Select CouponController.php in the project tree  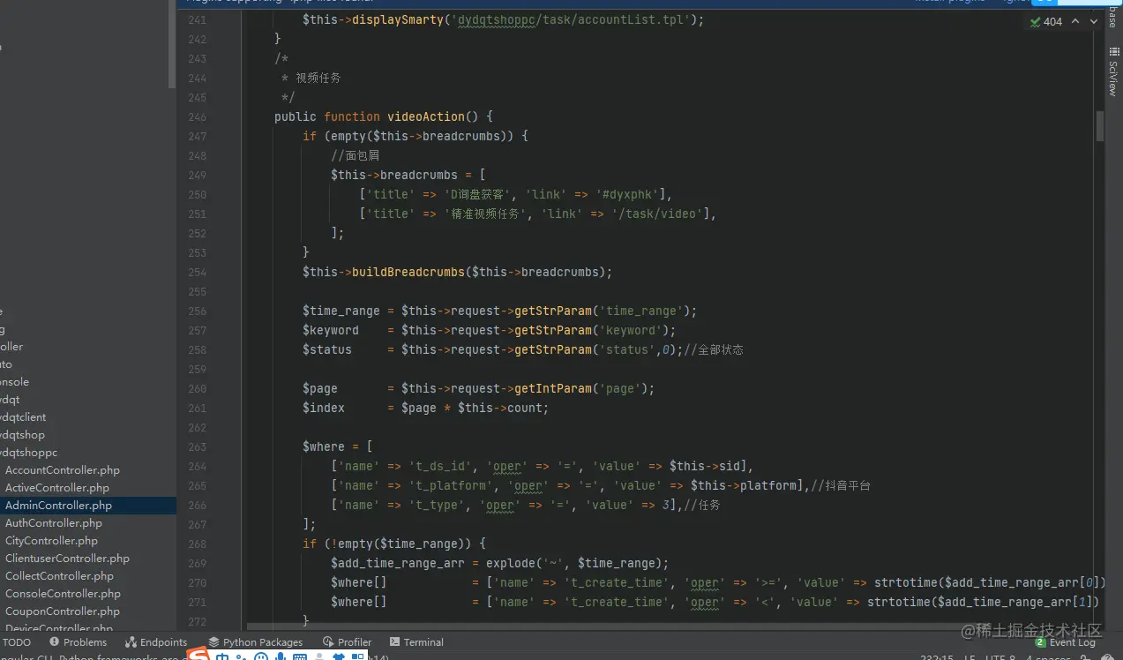63,611
